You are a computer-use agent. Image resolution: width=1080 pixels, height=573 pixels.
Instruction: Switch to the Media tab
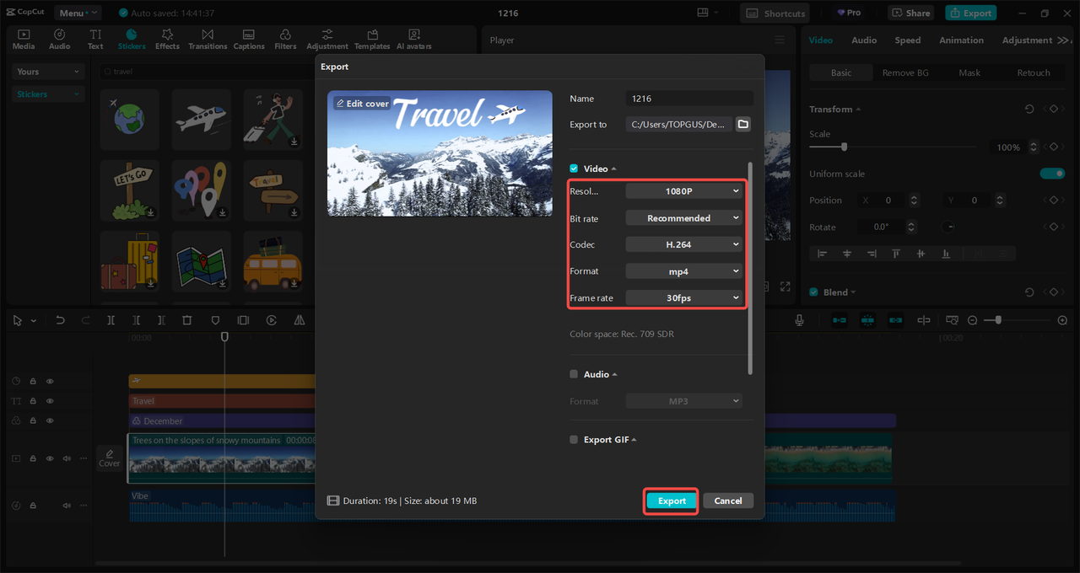(24, 39)
